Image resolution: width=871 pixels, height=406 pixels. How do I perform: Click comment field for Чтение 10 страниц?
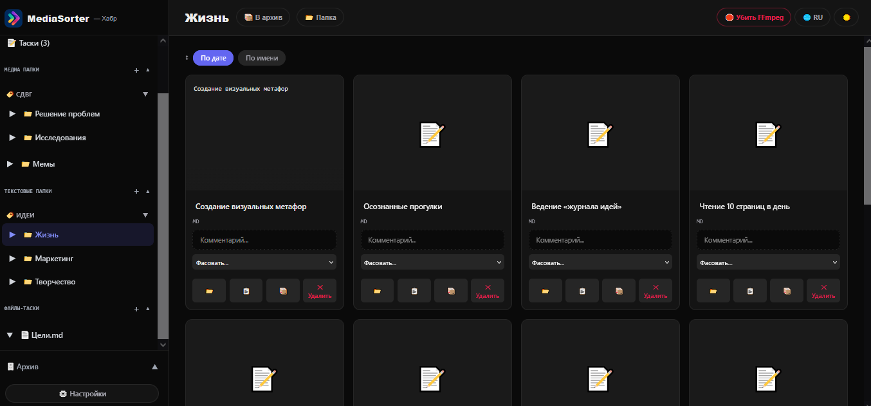tap(768, 240)
